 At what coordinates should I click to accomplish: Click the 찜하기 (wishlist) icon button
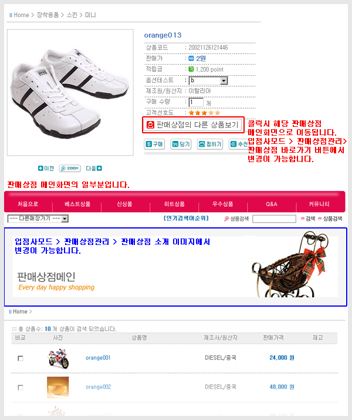tap(210, 144)
